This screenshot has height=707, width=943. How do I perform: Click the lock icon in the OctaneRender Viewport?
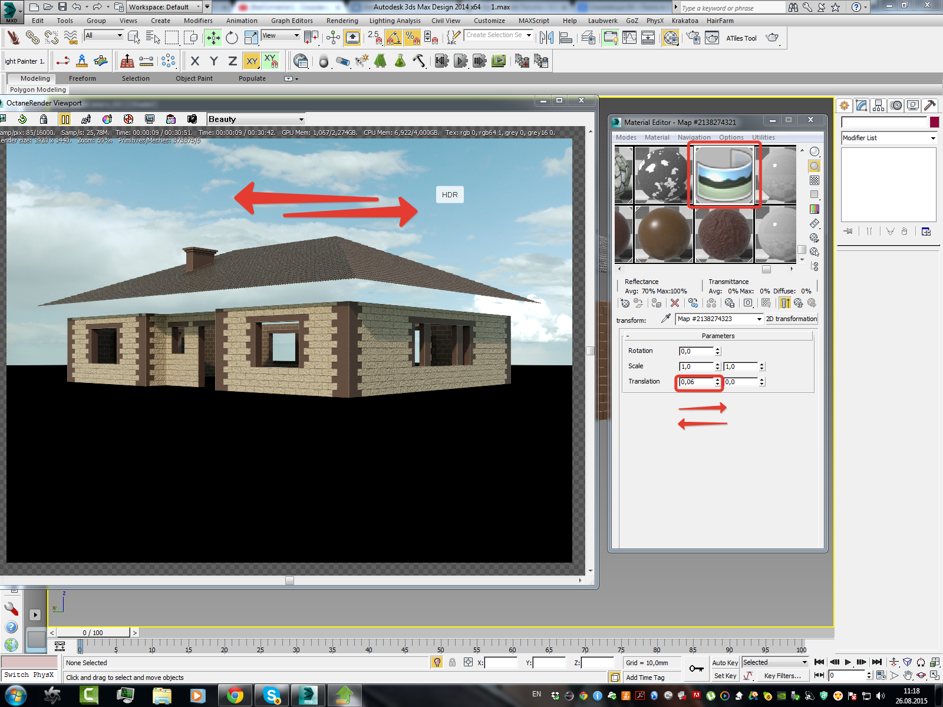[44, 119]
